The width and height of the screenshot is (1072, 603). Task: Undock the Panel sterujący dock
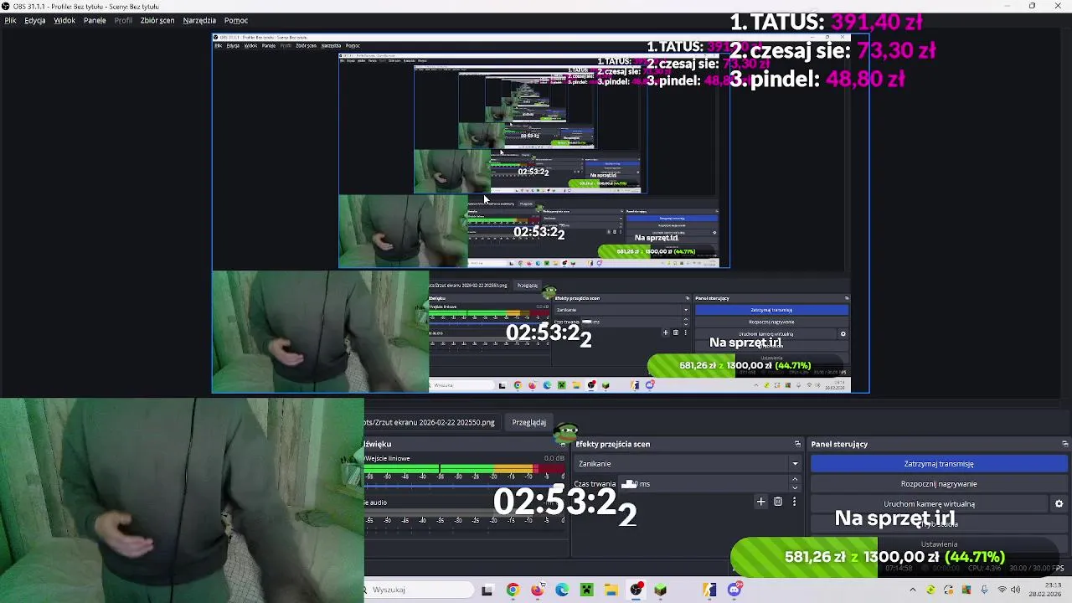[x=1064, y=444]
